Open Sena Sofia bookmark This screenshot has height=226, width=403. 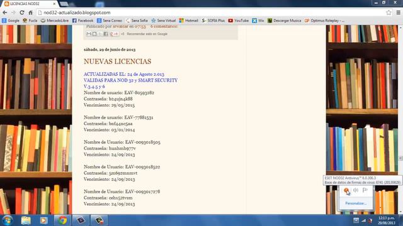[137, 21]
